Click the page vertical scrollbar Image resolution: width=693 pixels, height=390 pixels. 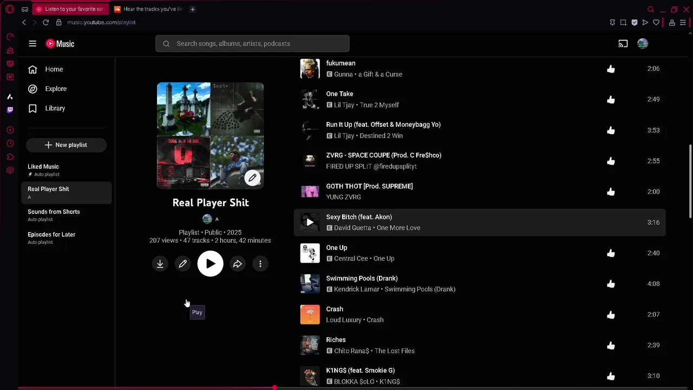690,181
